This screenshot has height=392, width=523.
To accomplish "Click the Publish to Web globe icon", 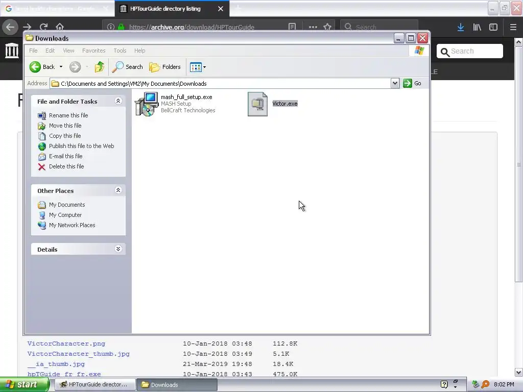I will 42,146.
